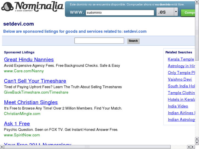Open the Vaishno Devi related search
Screen dimensions: 199x149
[180, 79]
